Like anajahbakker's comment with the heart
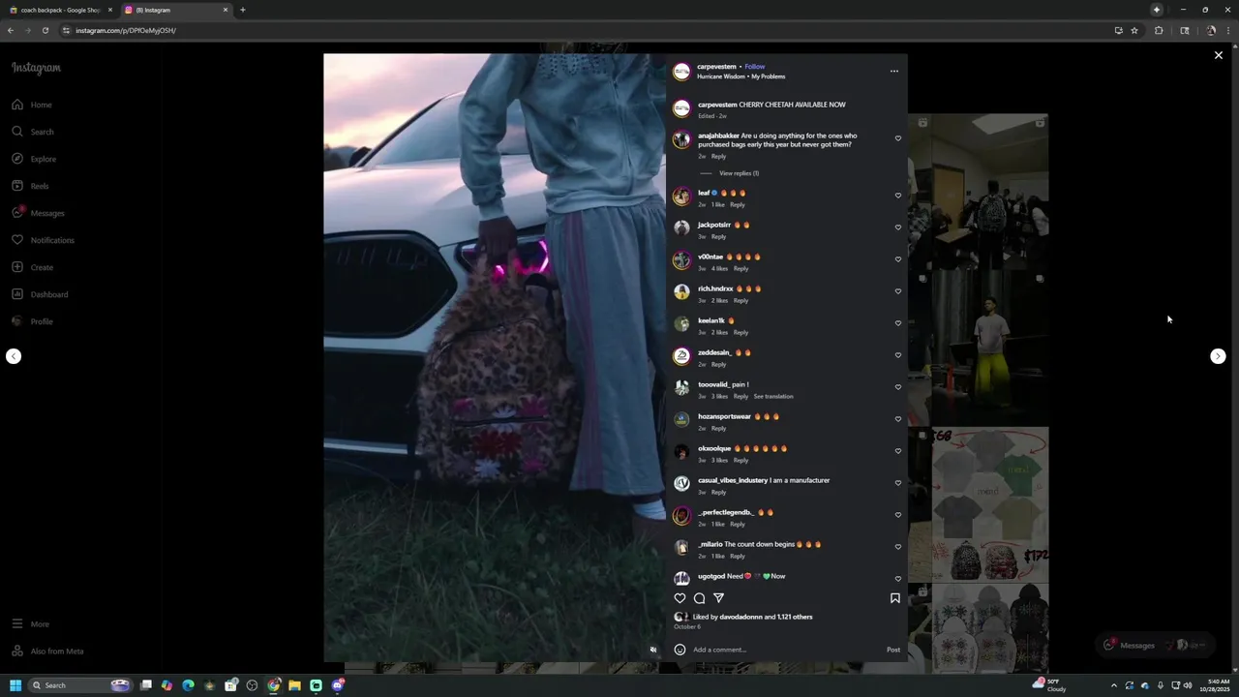This screenshot has height=697, width=1239. 898,138
